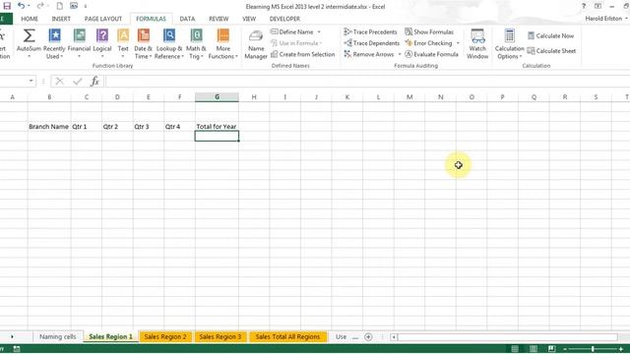
Task: Select the Qtr 3 cell
Action: [149, 127]
